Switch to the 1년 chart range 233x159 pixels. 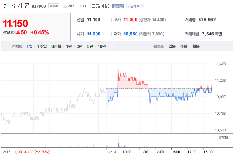click(x=69, y=46)
